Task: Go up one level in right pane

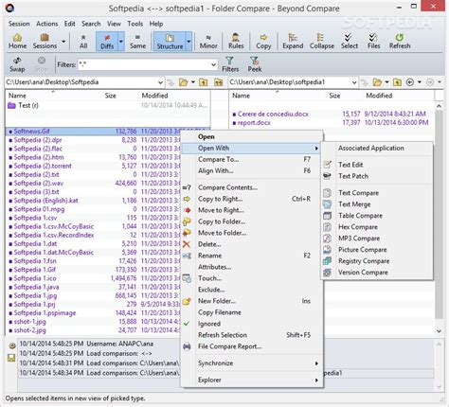Action: [397, 82]
